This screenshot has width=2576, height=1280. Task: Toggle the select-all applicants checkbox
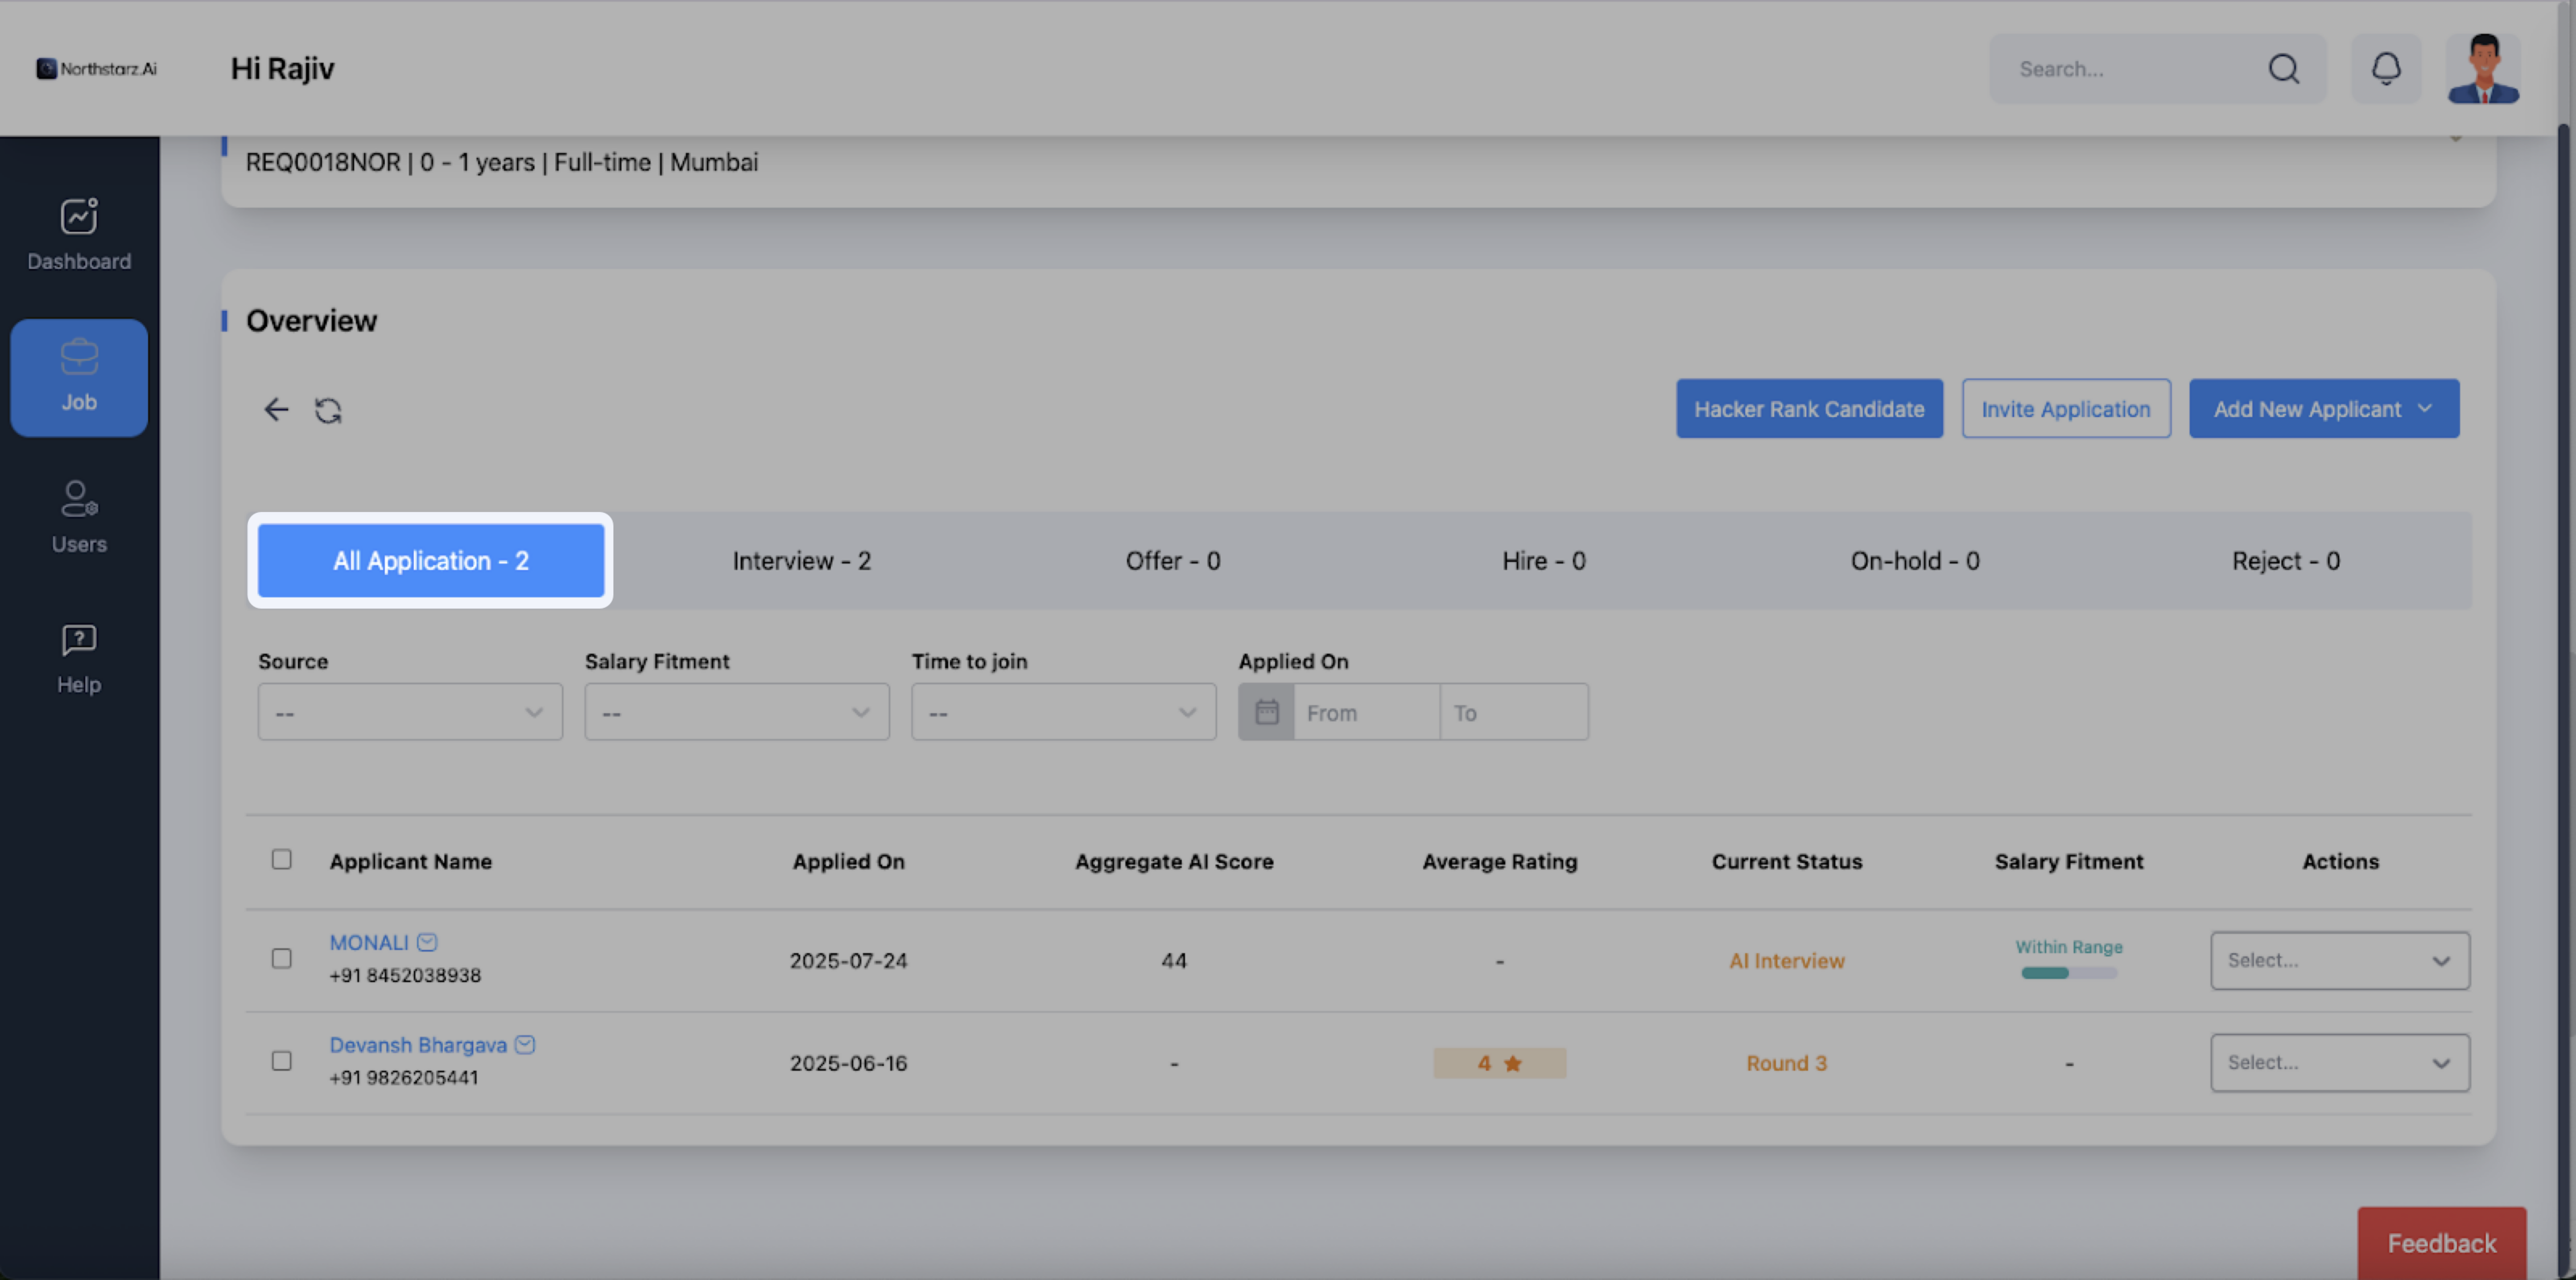tap(282, 859)
